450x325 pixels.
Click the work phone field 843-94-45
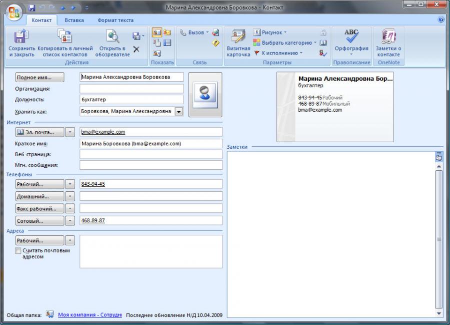[151, 184]
